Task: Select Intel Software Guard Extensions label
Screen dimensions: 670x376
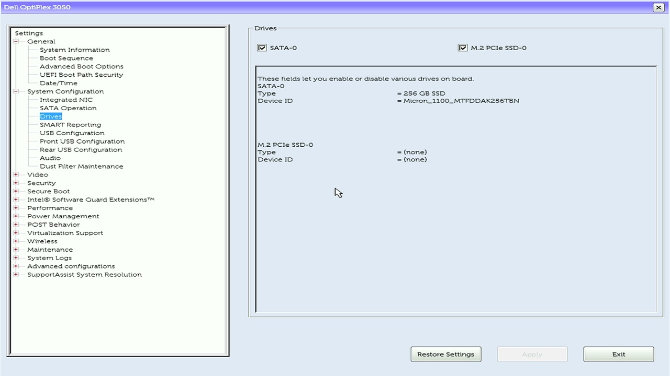Action: [x=91, y=199]
